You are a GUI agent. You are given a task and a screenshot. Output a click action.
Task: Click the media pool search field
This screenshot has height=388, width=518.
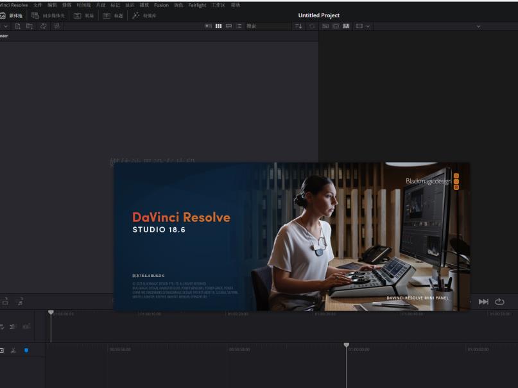(x=268, y=26)
